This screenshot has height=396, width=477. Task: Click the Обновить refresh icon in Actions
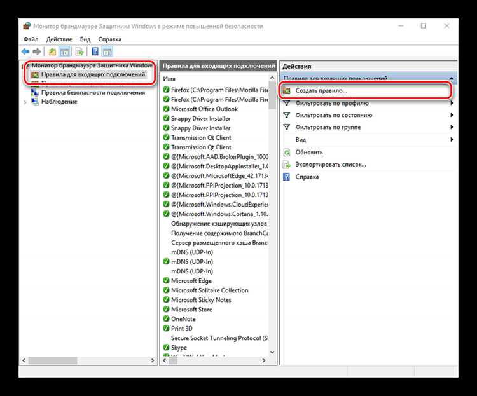pyautogui.click(x=287, y=153)
